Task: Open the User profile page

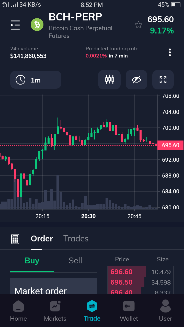Action: pyautogui.click(x=166, y=311)
